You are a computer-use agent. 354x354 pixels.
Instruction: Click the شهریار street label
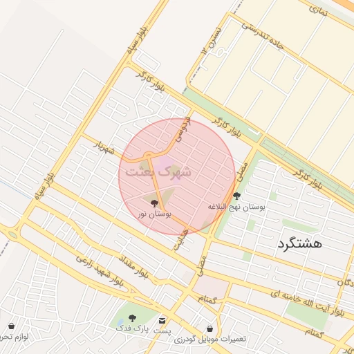tap(105, 148)
